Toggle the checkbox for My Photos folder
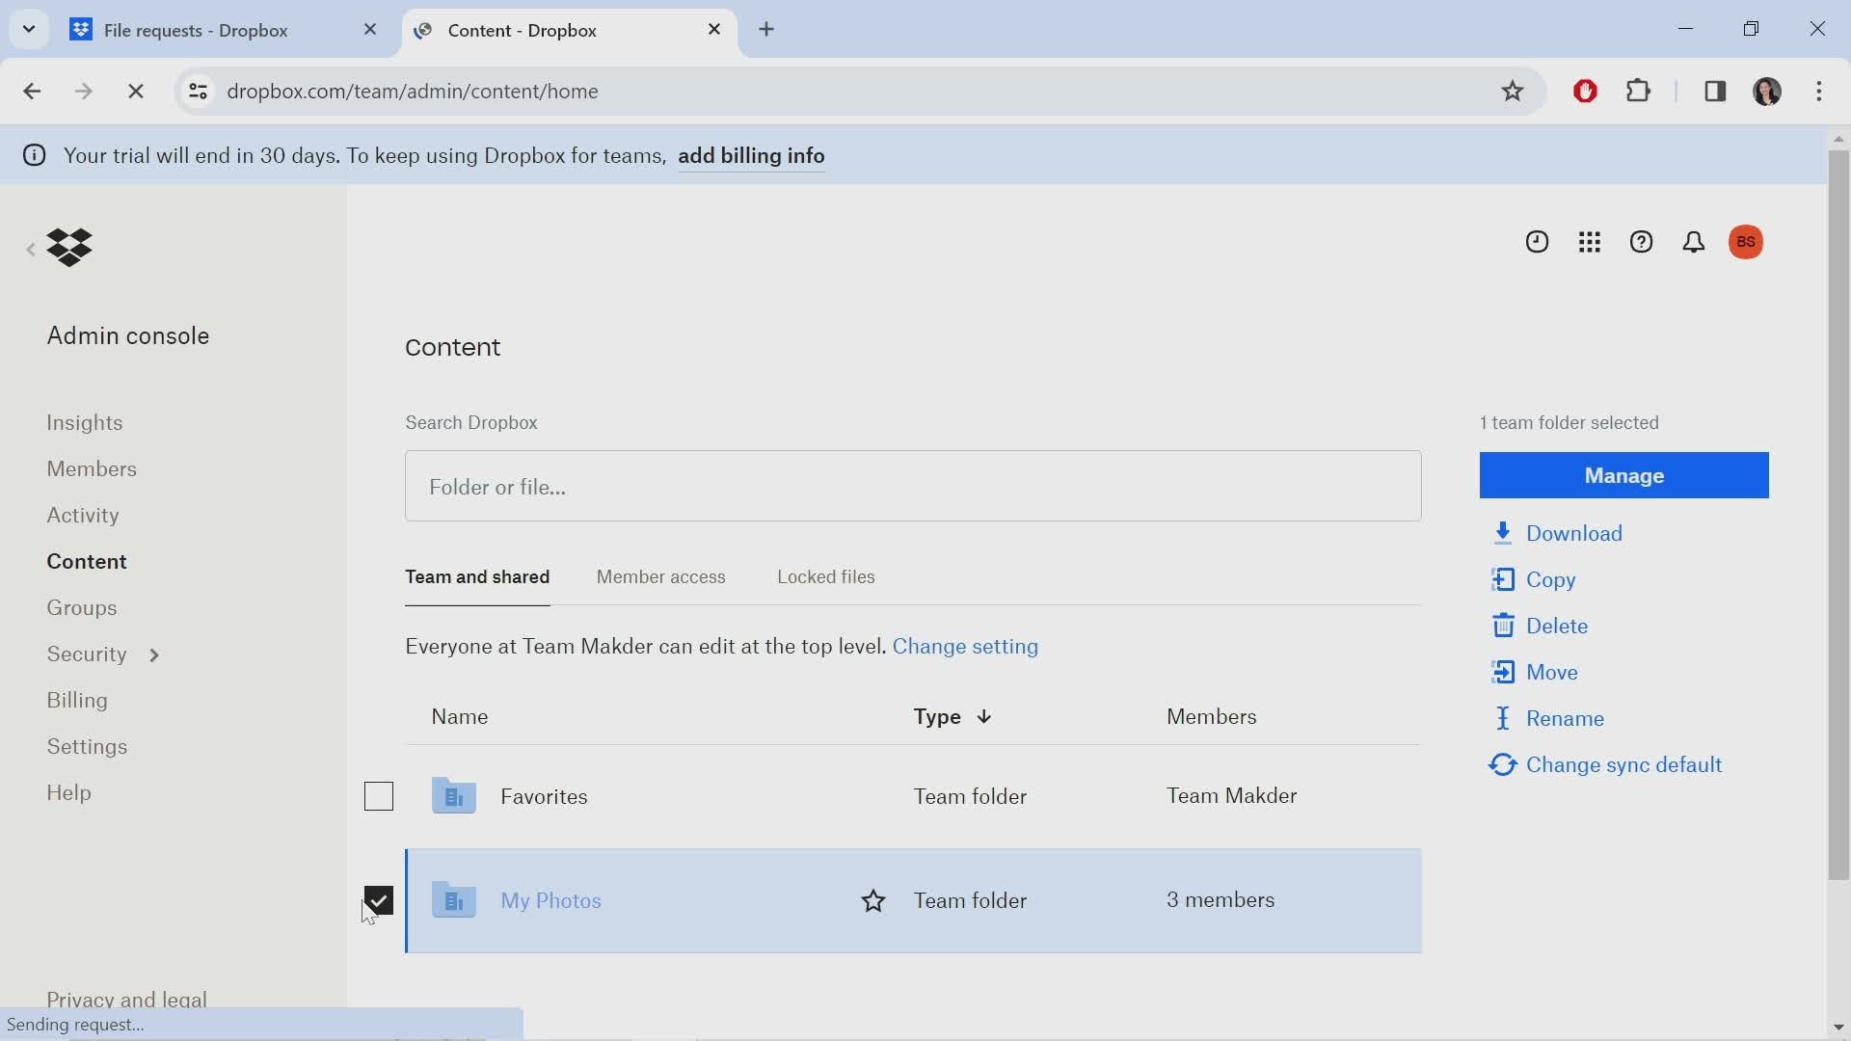 378,900
